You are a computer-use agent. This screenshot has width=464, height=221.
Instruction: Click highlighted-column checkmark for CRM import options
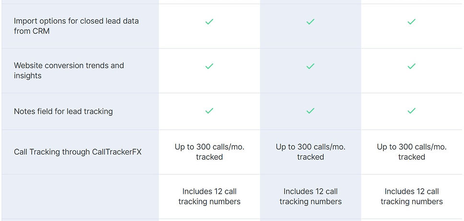click(x=310, y=22)
